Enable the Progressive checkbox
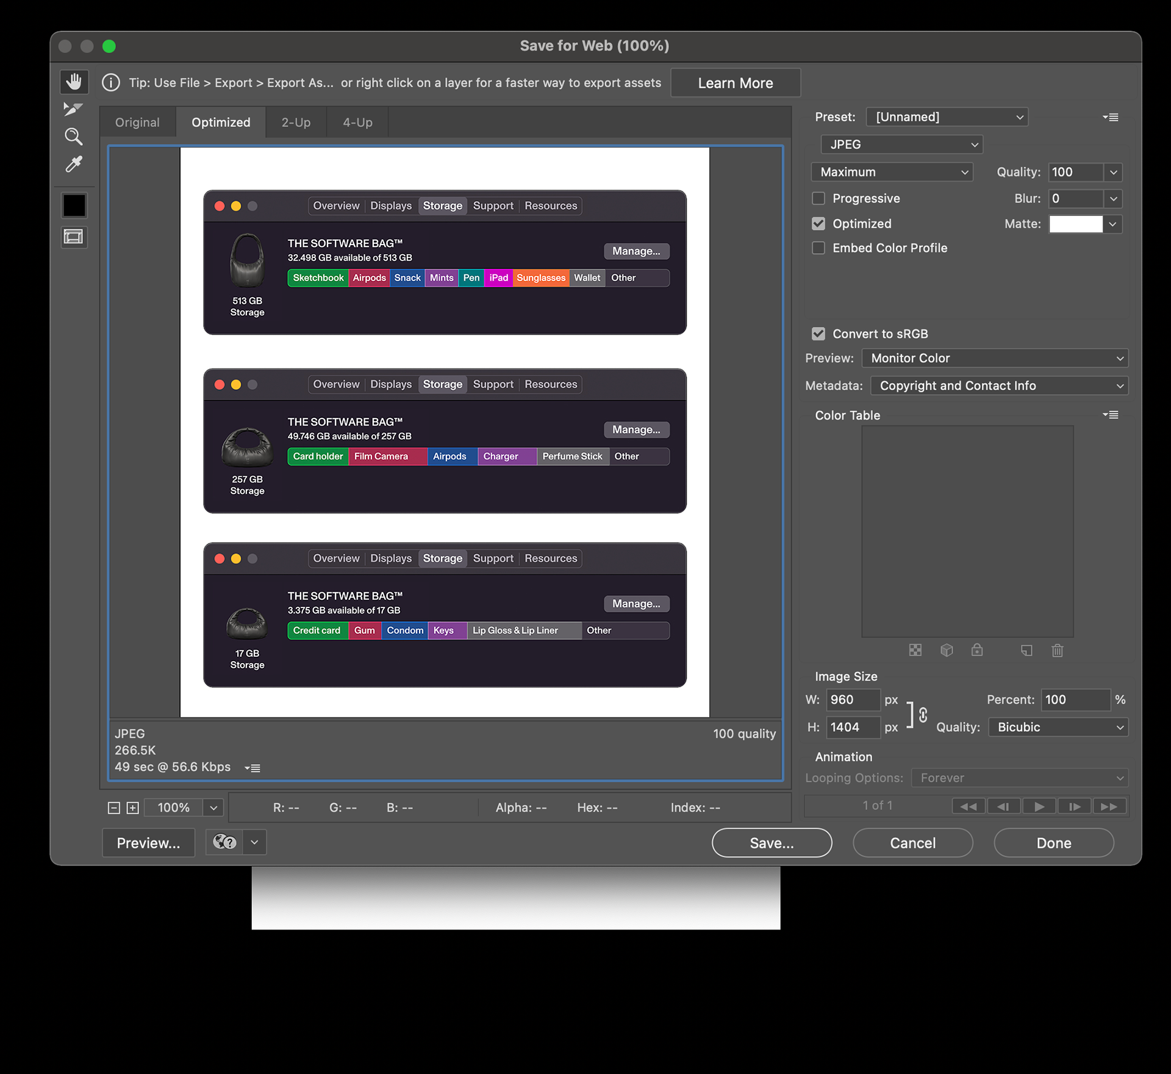1171x1074 pixels. pos(818,198)
